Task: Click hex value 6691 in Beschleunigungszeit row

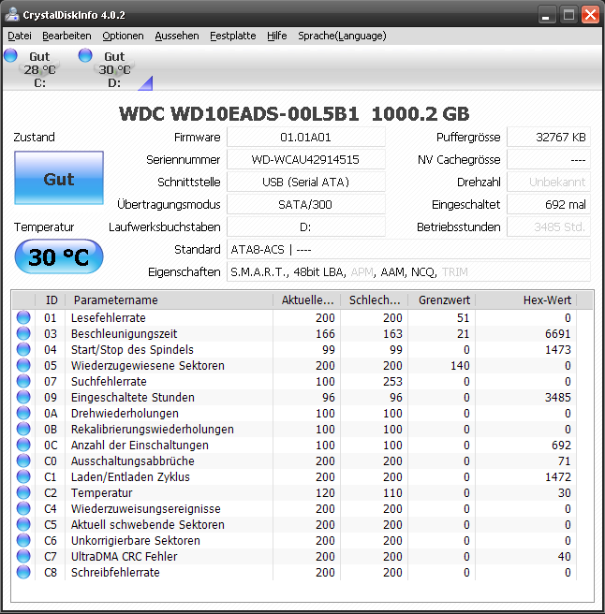Action: pos(558,333)
